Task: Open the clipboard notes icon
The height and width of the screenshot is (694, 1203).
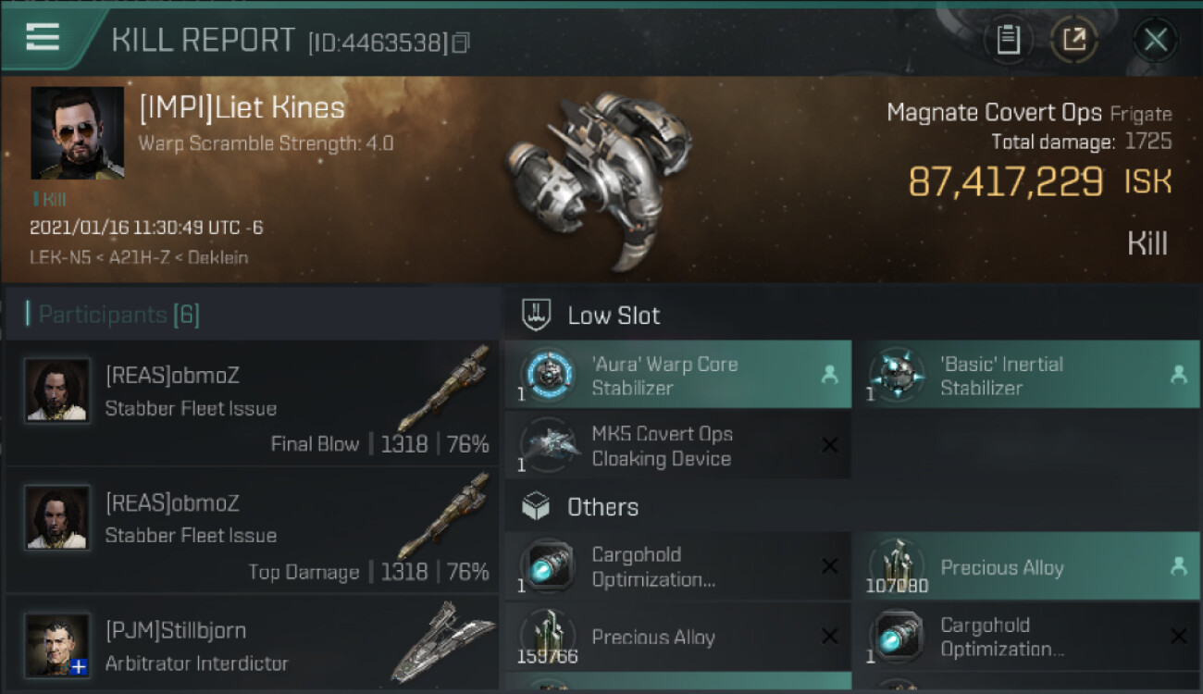Action: click(1008, 40)
